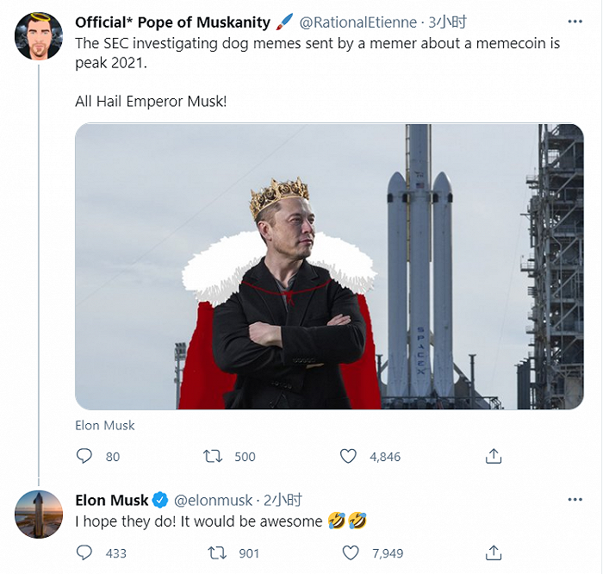This screenshot has height=574, width=603.
Task: Open Elon Musk's profile avatar
Action: (x=39, y=515)
